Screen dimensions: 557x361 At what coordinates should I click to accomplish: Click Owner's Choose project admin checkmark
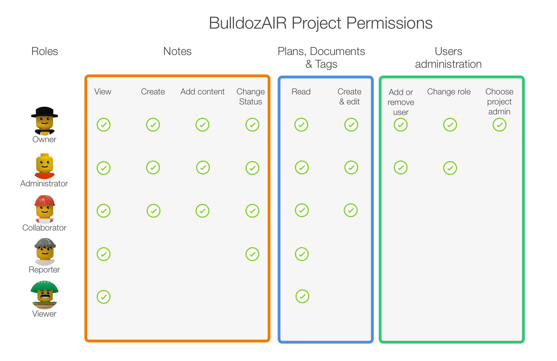pyautogui.click(x=499, y=125)
